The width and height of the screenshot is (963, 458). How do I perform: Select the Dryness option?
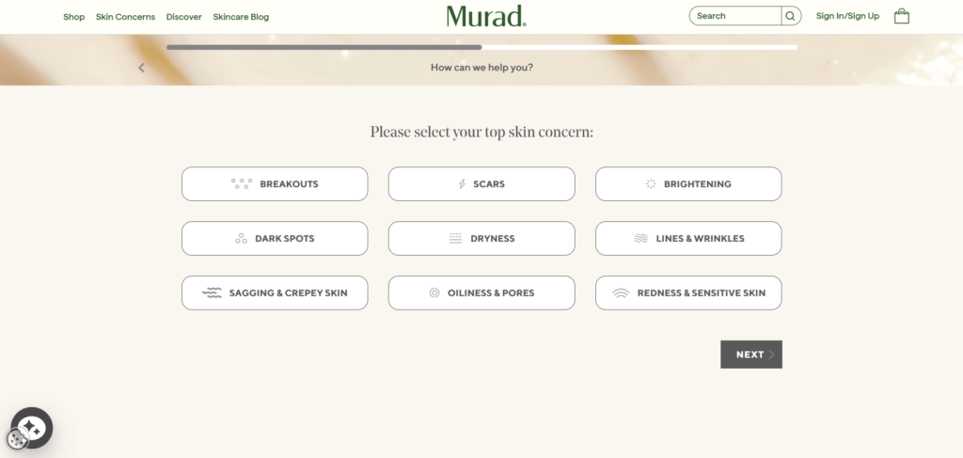481,238
